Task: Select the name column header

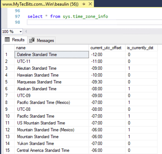Action: point(52,48)
